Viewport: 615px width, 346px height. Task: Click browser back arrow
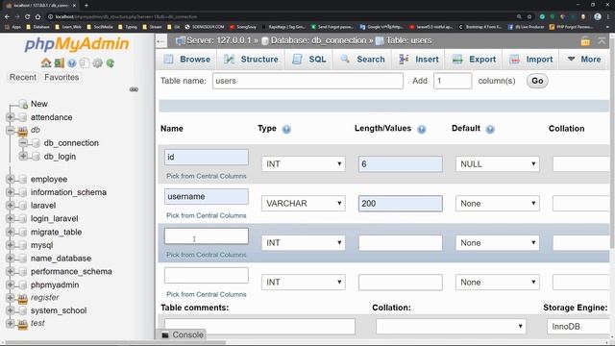click(7, 16)
